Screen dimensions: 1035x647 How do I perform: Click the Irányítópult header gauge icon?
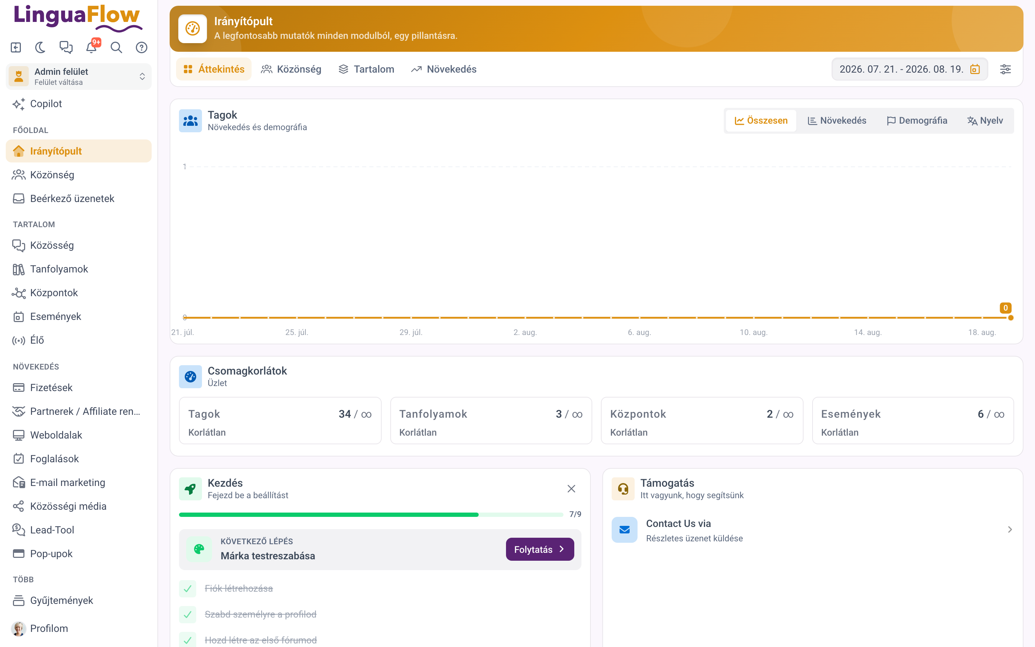coord(193,29)
